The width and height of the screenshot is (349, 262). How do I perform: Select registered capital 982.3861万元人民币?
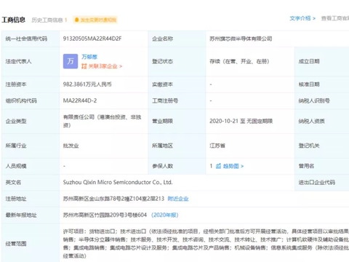pos(87,84)
